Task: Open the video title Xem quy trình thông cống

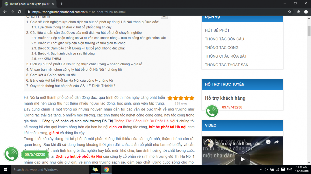Action: 240,144
